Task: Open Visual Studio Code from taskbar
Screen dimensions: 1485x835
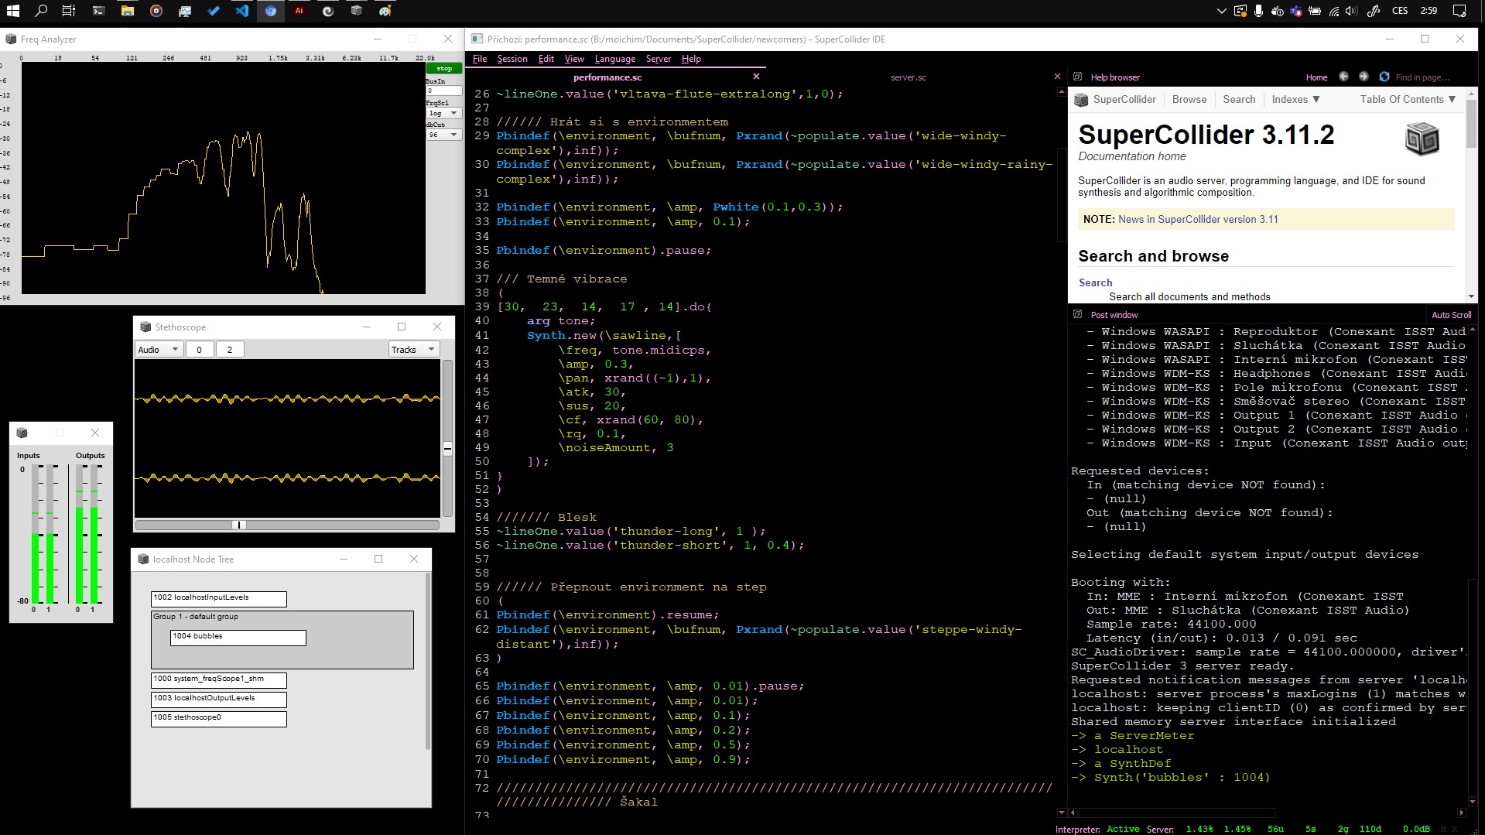Action: pos(242,11)
